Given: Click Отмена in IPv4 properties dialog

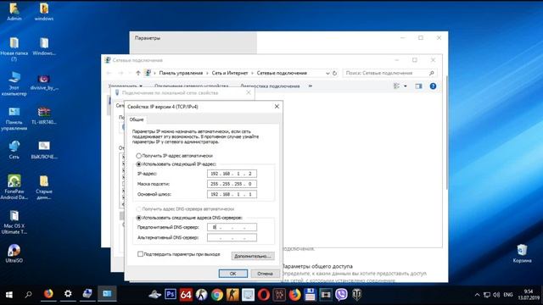Looking at the screenshot, I should click(265, 274).
